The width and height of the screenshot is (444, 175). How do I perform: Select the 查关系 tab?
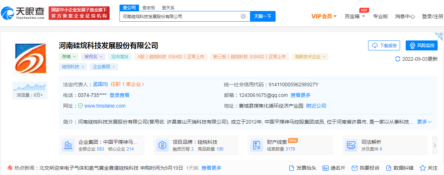[x=168, y=7]
